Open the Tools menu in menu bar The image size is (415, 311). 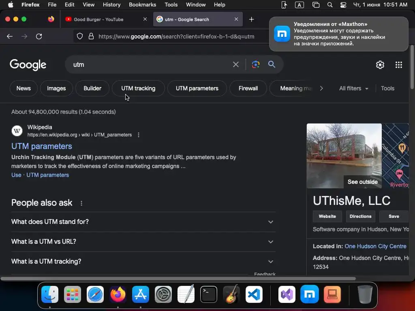pos(171,5)
